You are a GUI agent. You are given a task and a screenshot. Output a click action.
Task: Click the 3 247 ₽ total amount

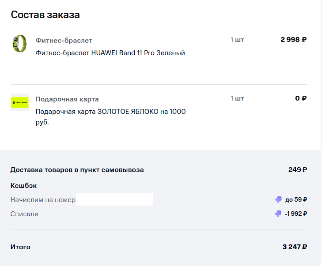295,247
